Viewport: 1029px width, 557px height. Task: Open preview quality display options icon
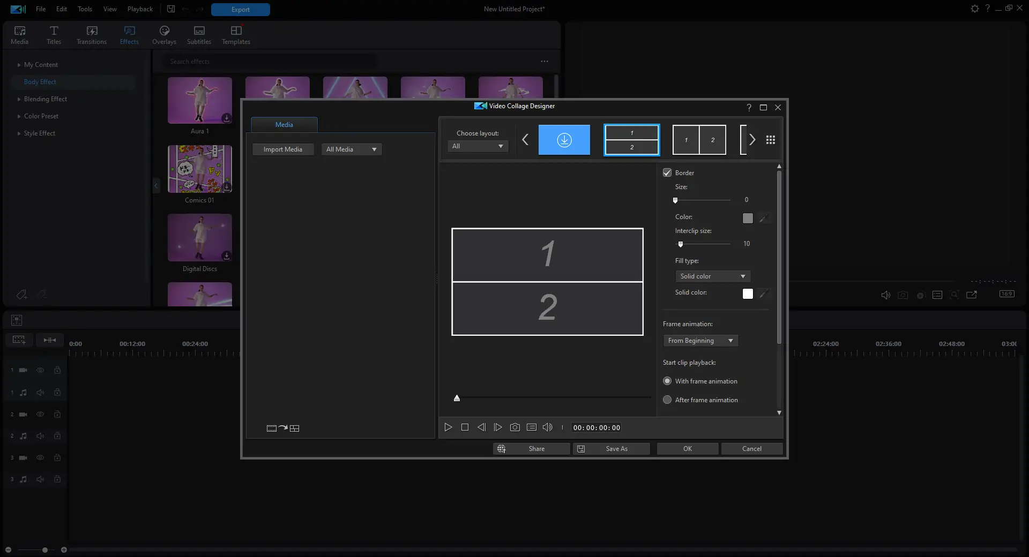pyautogui.click(x=532, y=427)
